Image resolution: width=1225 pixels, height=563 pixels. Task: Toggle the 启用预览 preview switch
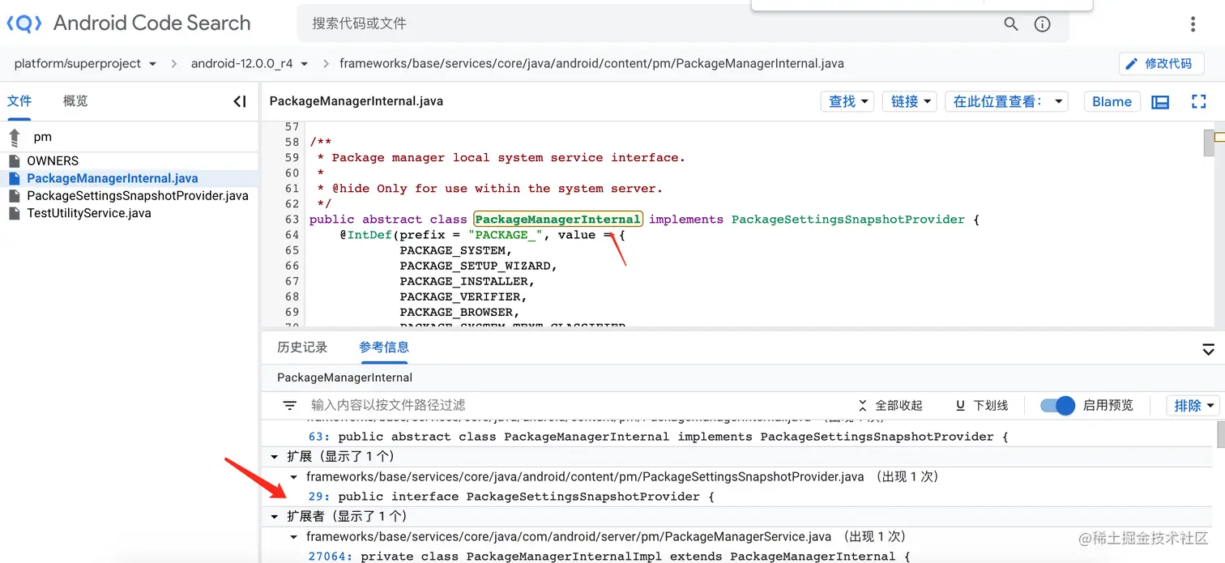(1057, 405)
